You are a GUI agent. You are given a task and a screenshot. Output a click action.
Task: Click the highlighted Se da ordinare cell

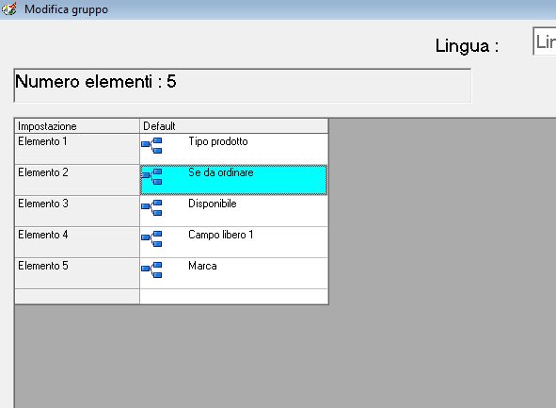pyautogui.click(x=233, y=180)
